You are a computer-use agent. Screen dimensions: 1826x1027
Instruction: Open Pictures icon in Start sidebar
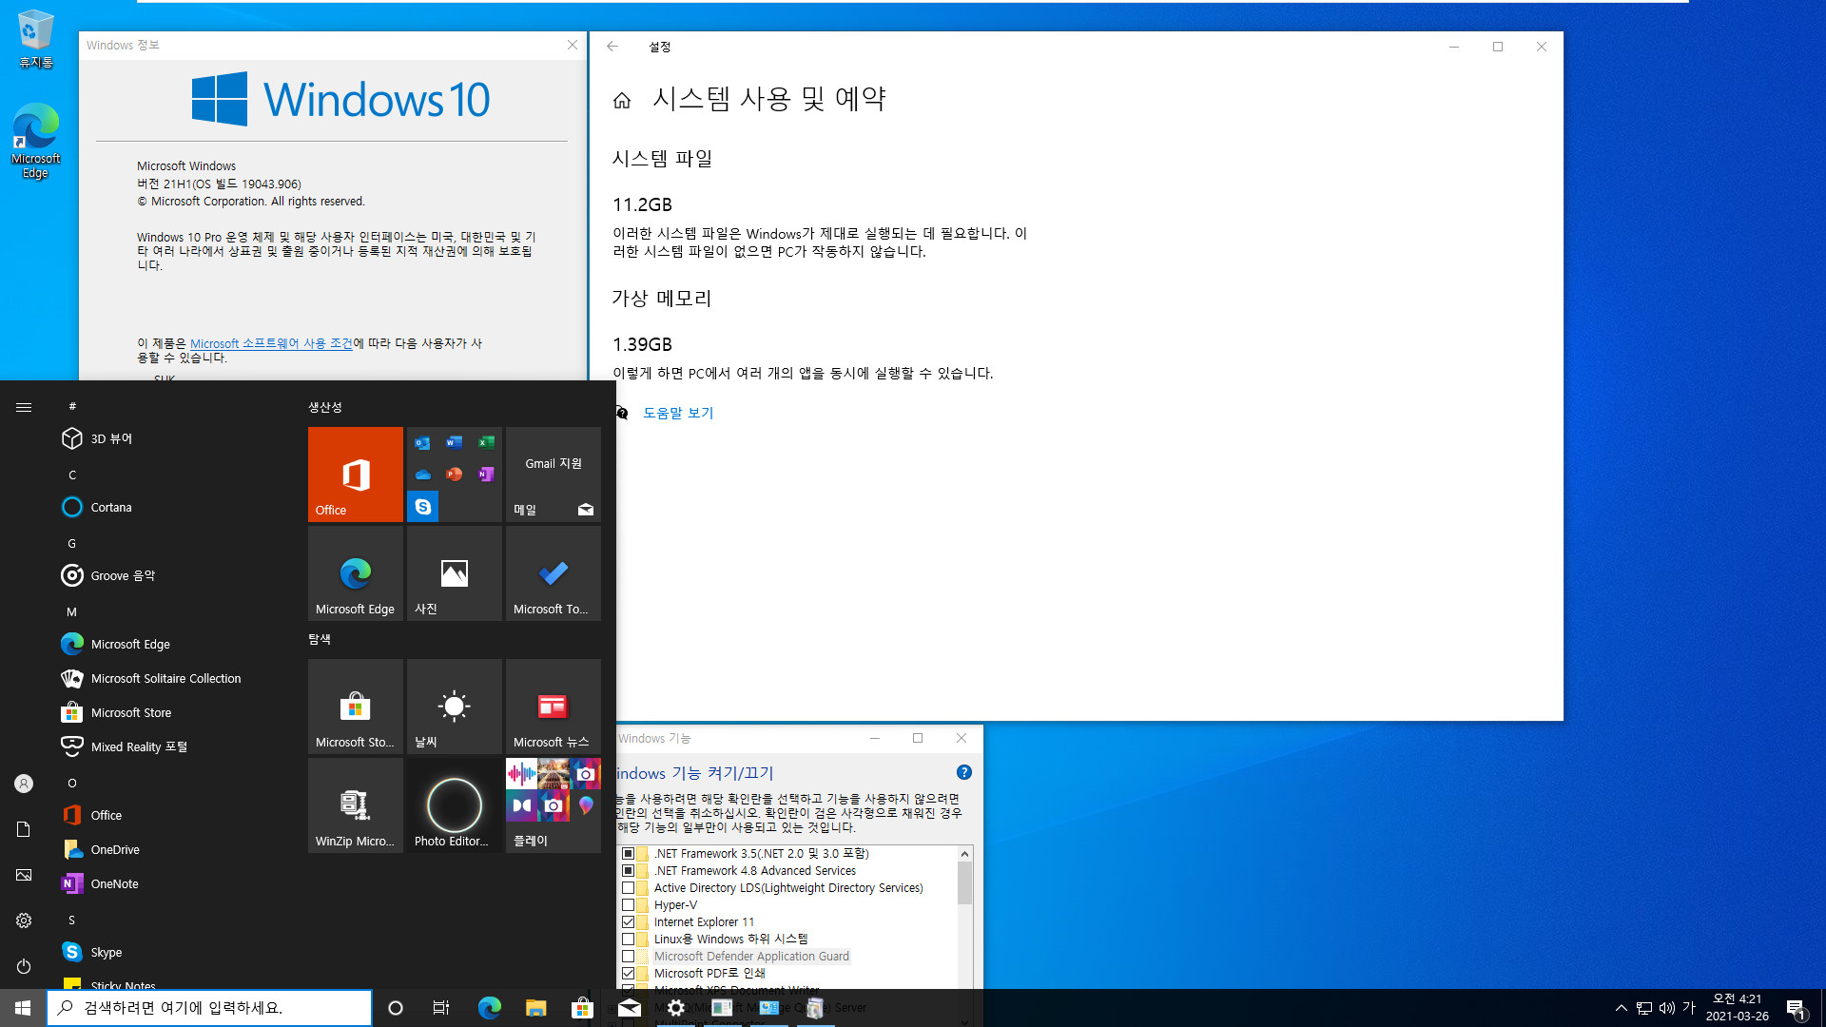[24, 875]
